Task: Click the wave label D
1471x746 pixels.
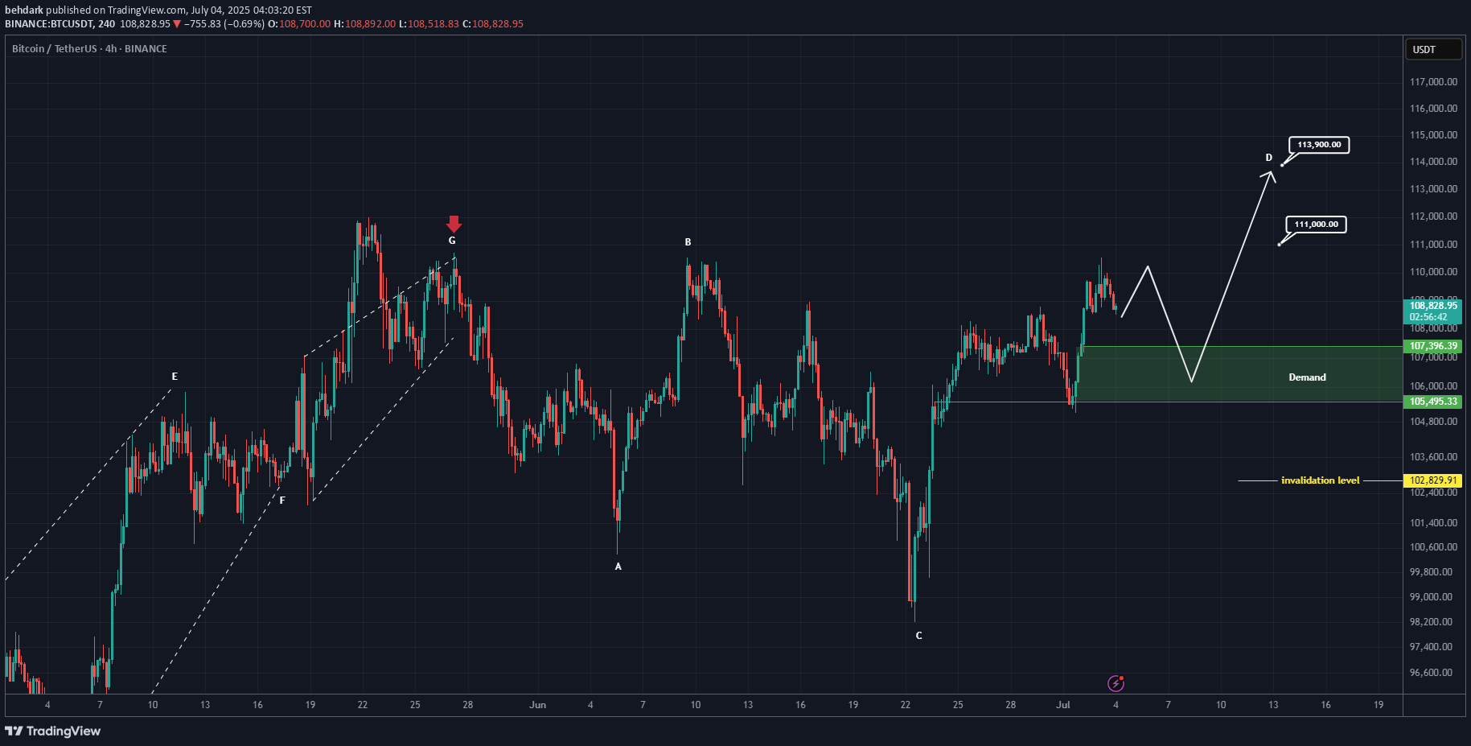Action: [1269, 158]
